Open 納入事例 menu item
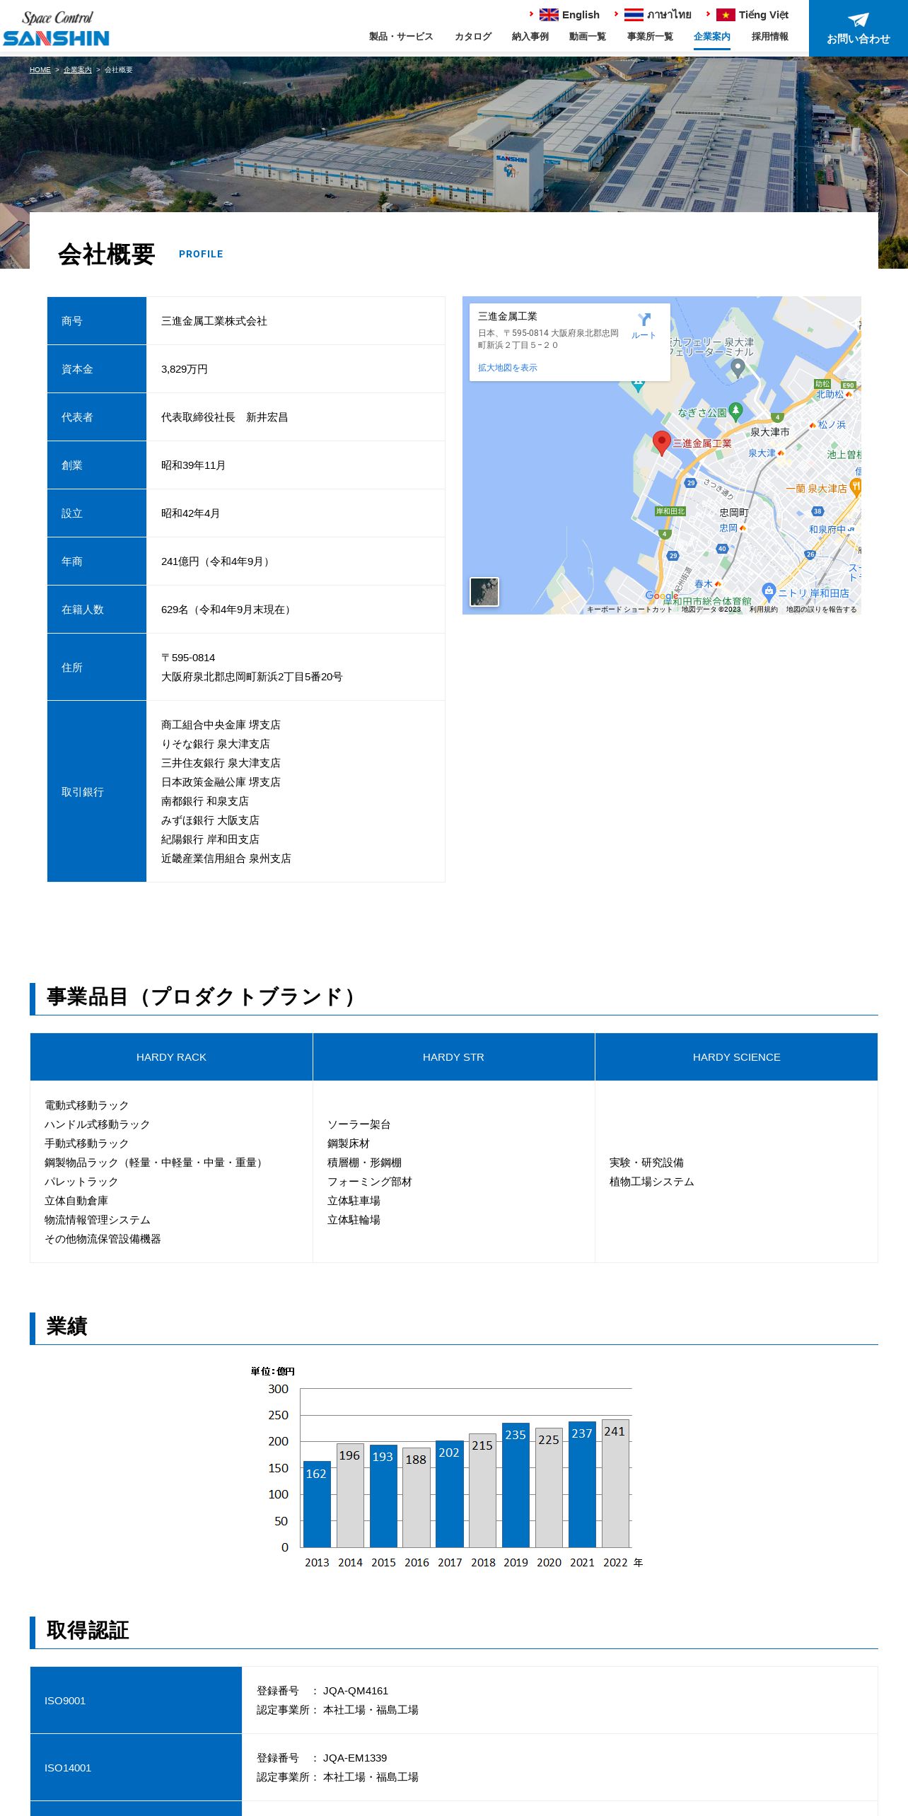 pos(530,37)
